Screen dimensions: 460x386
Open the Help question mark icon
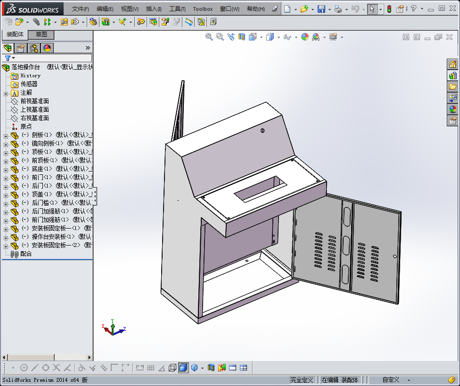pyautogui.click(x=414, y=9)
